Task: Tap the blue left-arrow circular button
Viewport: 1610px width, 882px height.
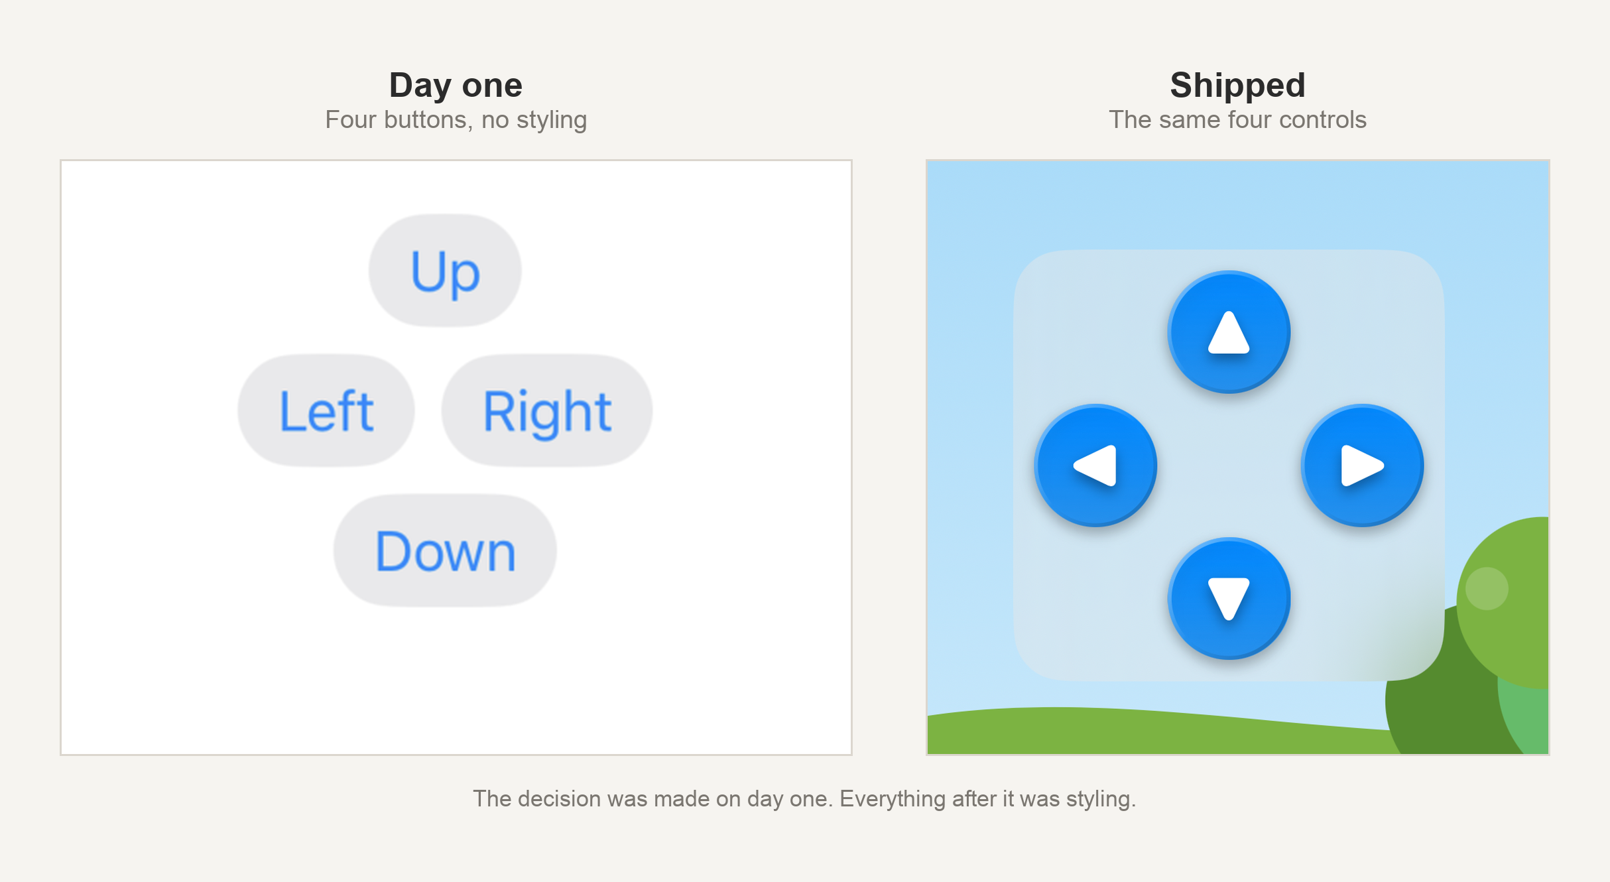Action: (1095, 465)
